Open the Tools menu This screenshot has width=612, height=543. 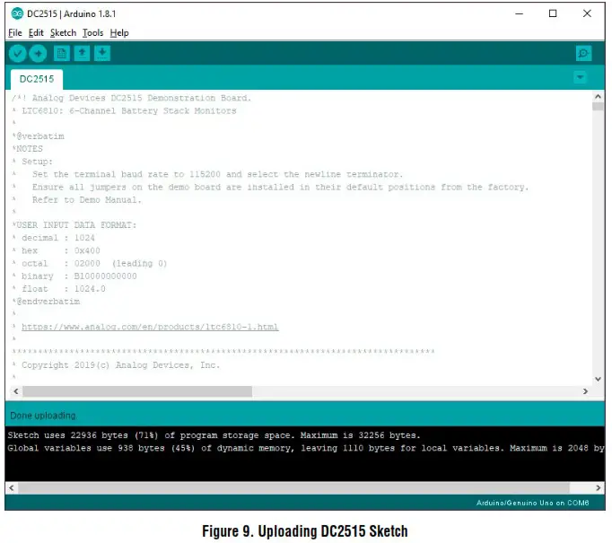coord(93,33)
